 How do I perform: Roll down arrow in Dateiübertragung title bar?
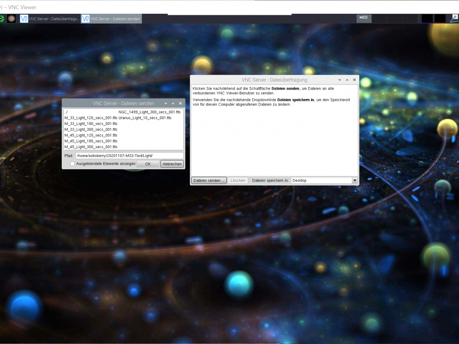coord(340,80)
